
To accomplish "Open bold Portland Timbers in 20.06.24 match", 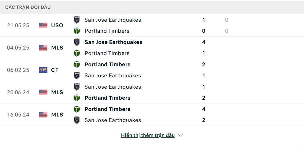I will coord(107,98).
